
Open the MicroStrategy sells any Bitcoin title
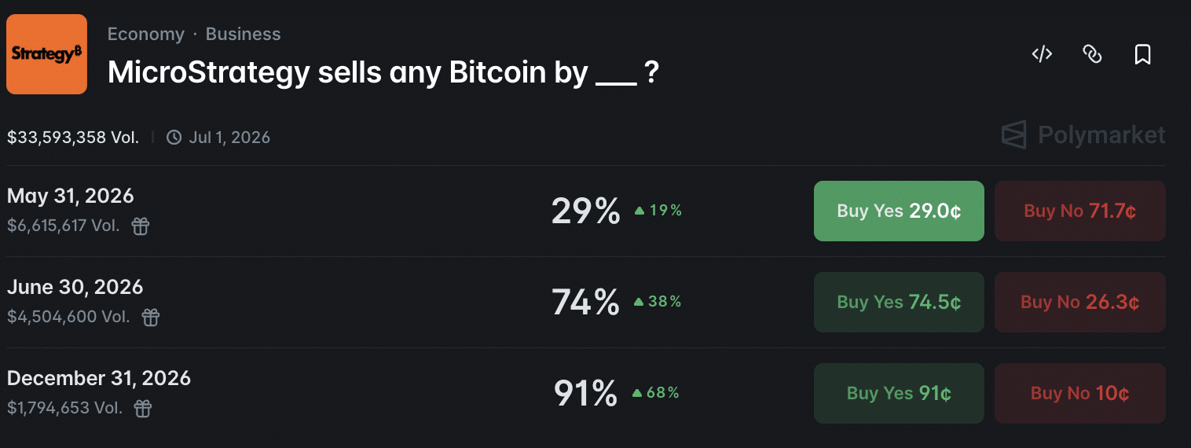(383, 72)
